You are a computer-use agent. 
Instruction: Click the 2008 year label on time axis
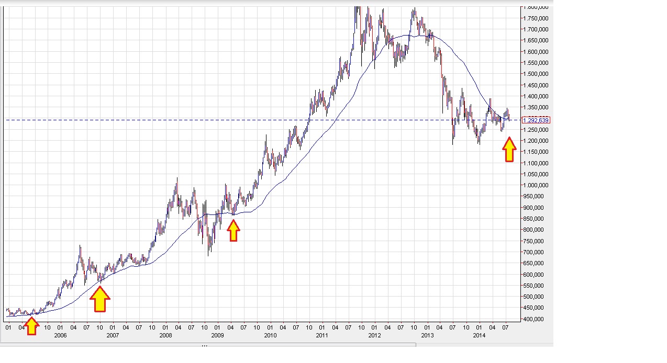tap(165, 335)
